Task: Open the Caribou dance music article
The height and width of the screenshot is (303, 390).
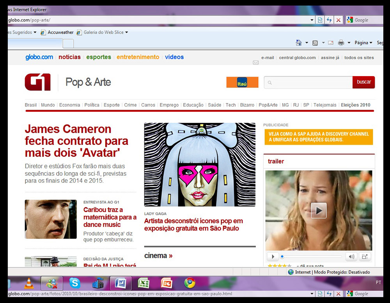Action: pyautogui.click(x=110, y=217)
